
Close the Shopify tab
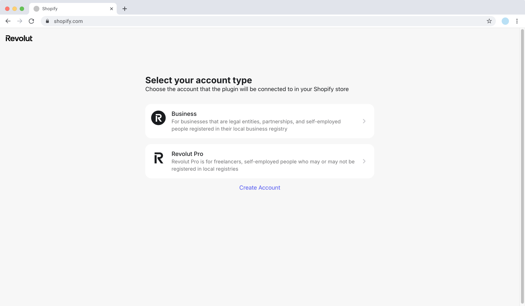pyautogui.click(x=112, y=9)
